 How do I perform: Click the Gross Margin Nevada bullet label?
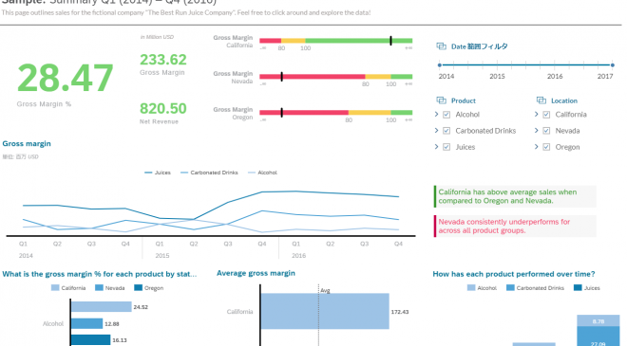tap(233, 78)
